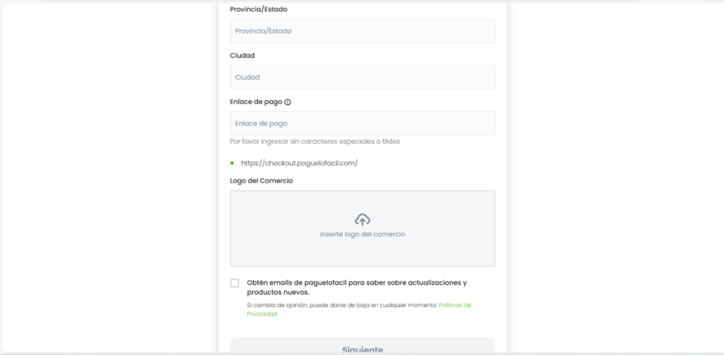Select the Enlace de pago input box
Screen dimensions: 725x355
coord(362,124)
